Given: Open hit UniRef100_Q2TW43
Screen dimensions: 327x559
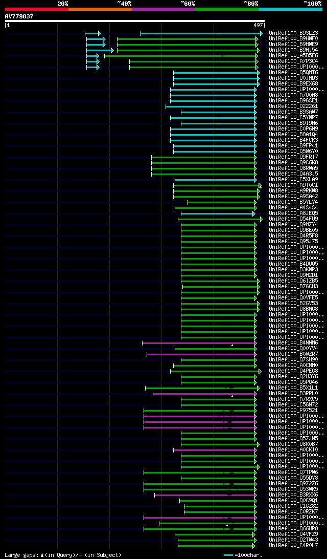Looking at the screenshot, I should (293, 540).
